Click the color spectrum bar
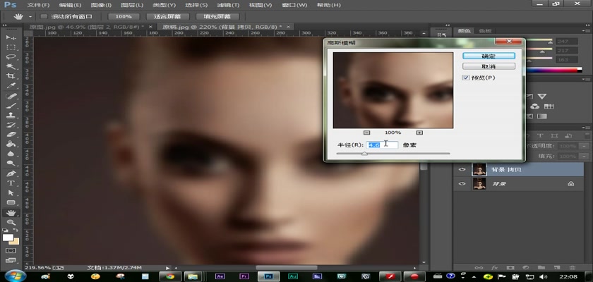The width and height of the screenshot is (593, 282). click(x=553, y=70)
